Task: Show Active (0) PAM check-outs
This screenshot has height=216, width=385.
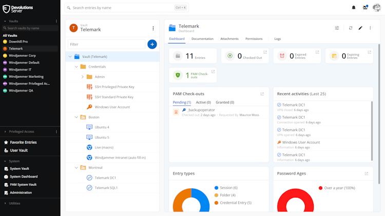Action: (x=203, y=102)
